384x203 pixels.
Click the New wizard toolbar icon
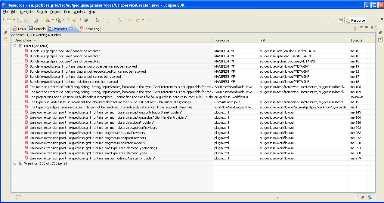coord(9,20)
